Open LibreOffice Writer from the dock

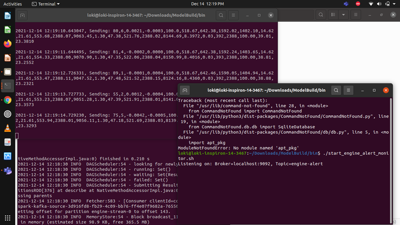8,16
